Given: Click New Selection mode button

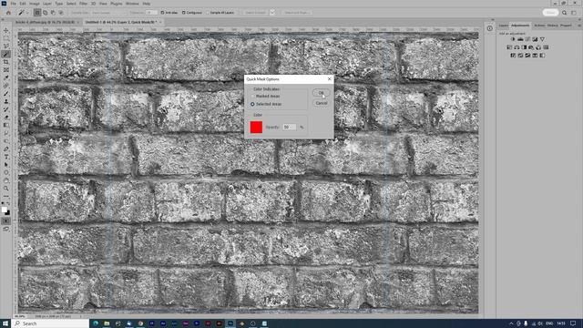Looking at the screenshot, I should [x=37, y=13].
